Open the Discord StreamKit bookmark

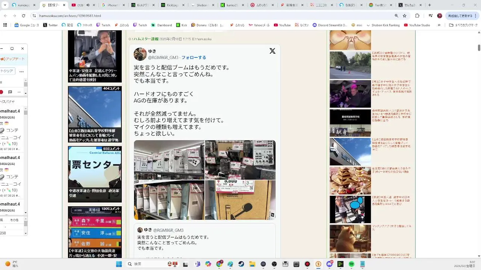click(x=330, y=25)
